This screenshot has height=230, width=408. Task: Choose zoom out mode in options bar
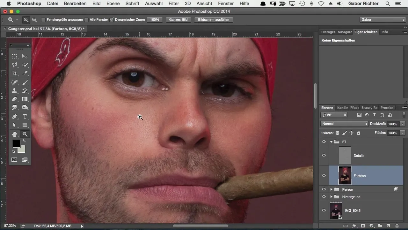[x=34, y=20]
